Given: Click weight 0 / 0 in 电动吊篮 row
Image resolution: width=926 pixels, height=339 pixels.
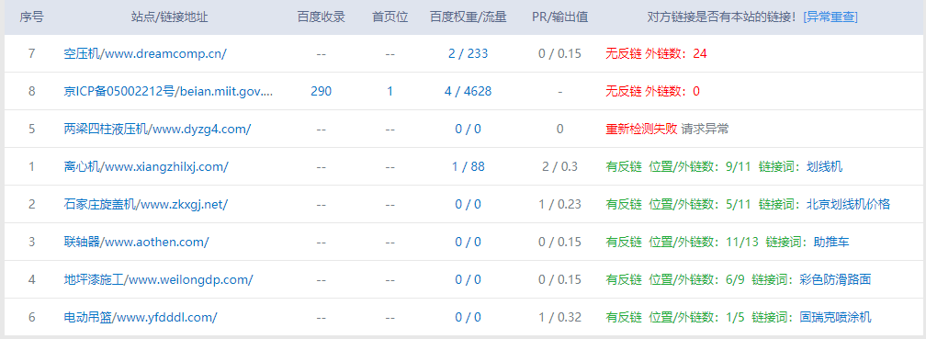Looking at the screenshot, I should point(468,318).
